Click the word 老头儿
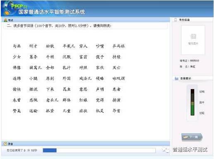The height and width of the screenshot is (159, 214). tap(52, 100)
